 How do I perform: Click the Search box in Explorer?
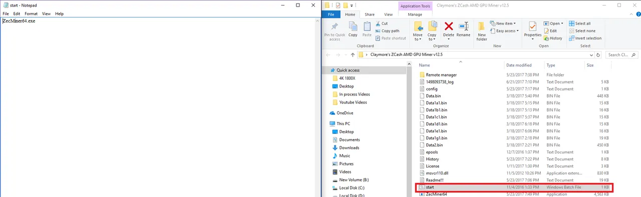pos(622,54)
